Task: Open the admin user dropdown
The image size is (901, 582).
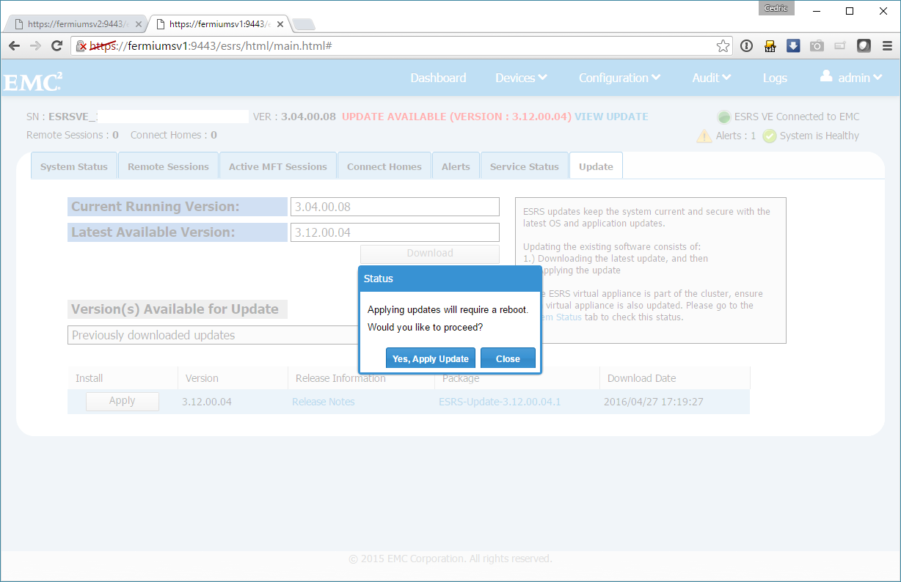Action: [x=851, y=78]
